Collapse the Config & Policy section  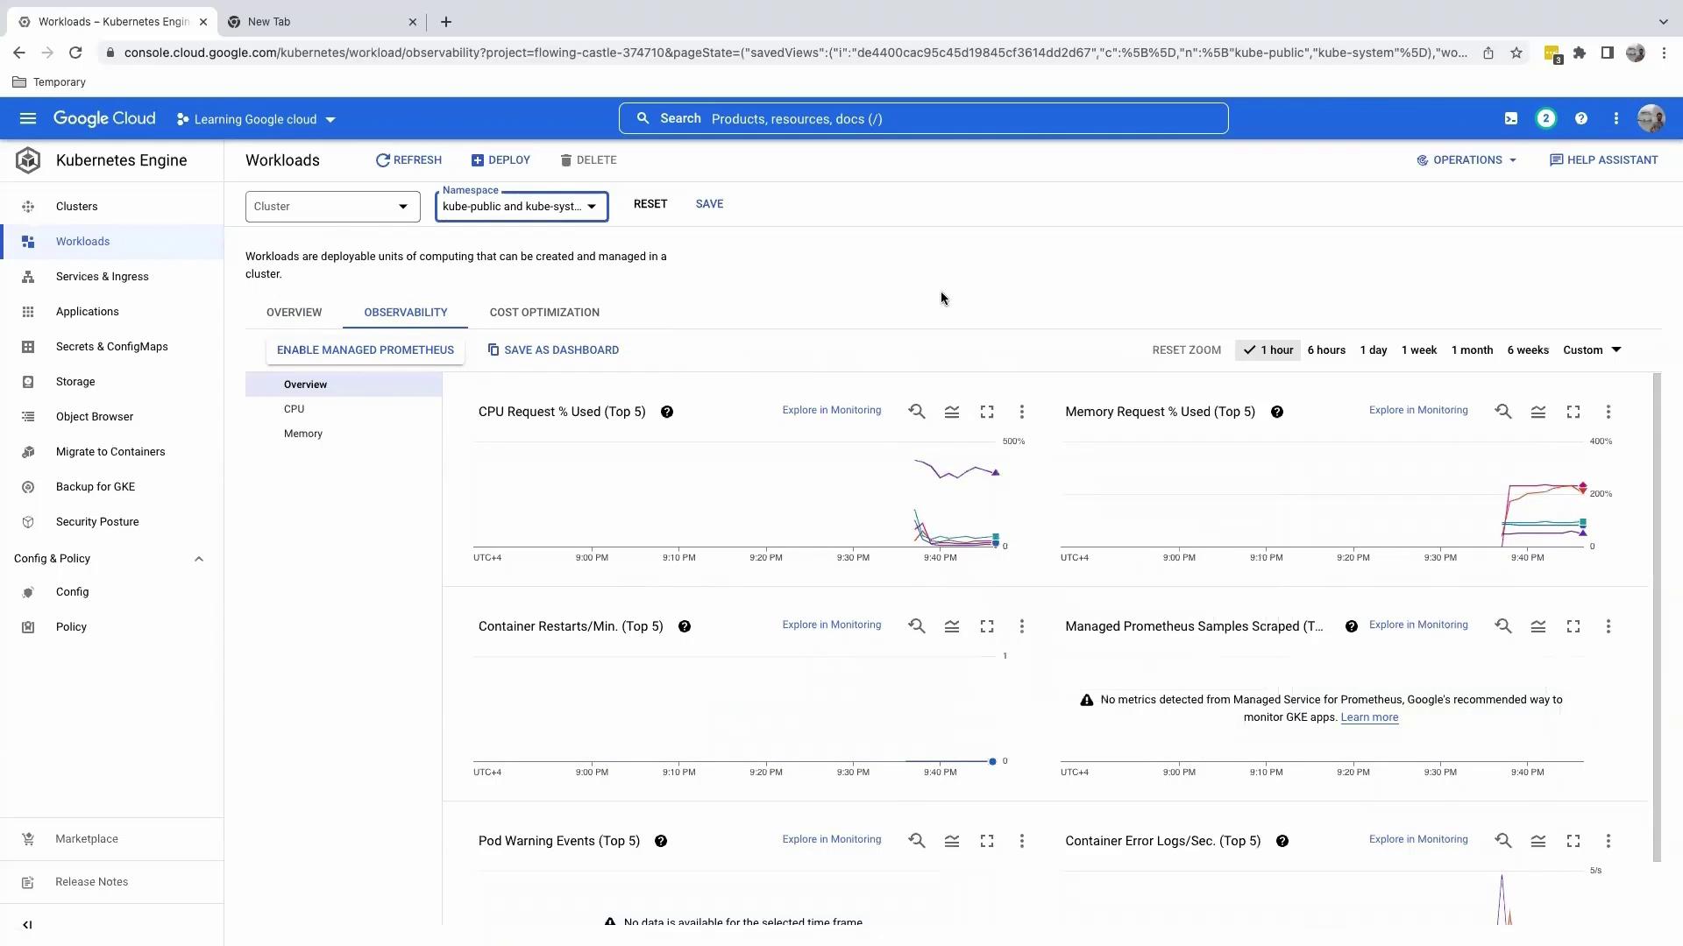point(199,559)
